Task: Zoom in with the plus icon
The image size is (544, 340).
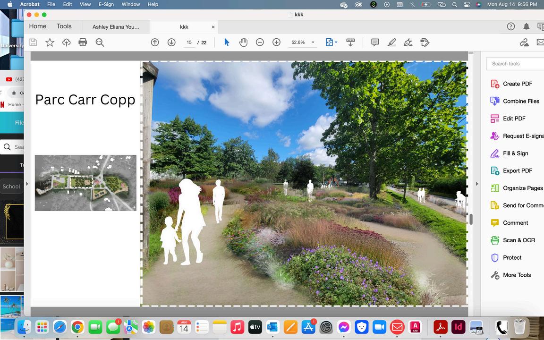Action: (x=277, y=42)
